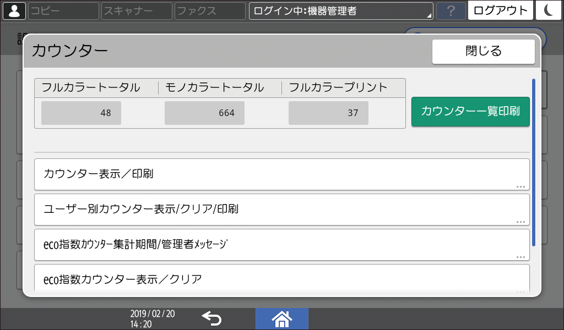Tap the user account icon in top left
The height and width of the screenshot is (330, 564).
pyautogui.click(x=14, y=10)
